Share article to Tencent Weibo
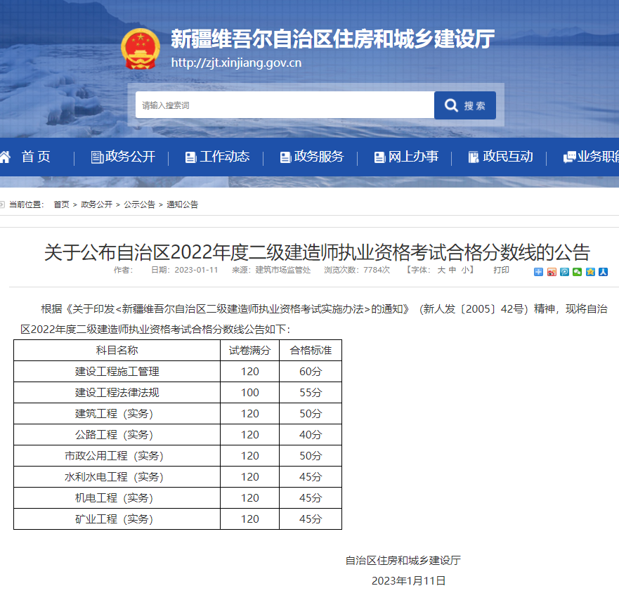Screen dimensions: 619x593 point(564,272)
